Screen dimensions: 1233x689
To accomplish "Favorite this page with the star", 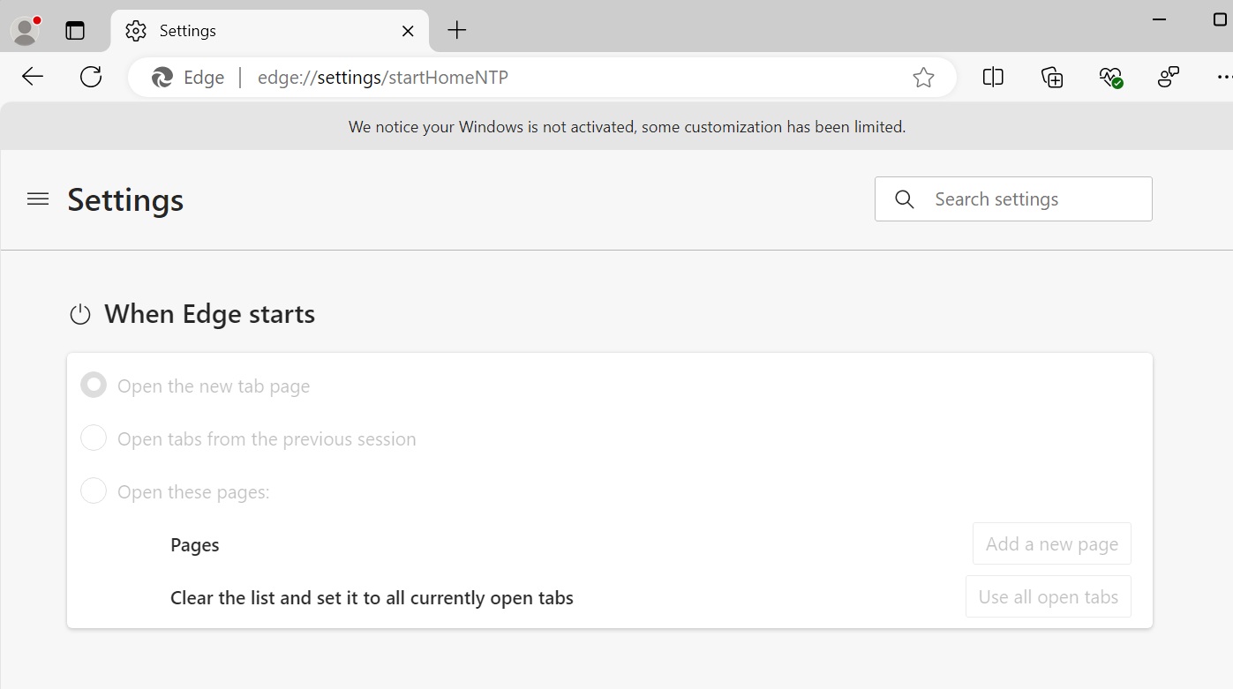I will click(923, 77).
